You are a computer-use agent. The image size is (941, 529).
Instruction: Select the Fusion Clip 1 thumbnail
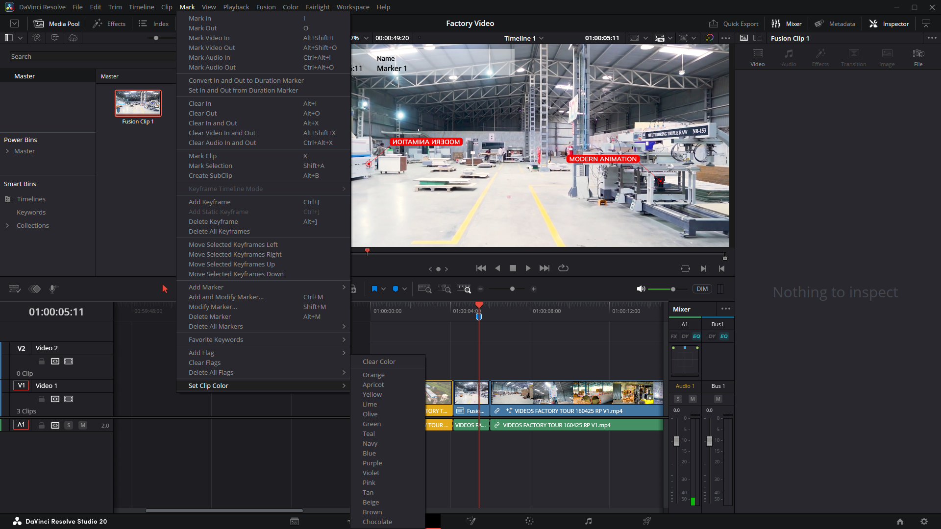pos(138,103)
